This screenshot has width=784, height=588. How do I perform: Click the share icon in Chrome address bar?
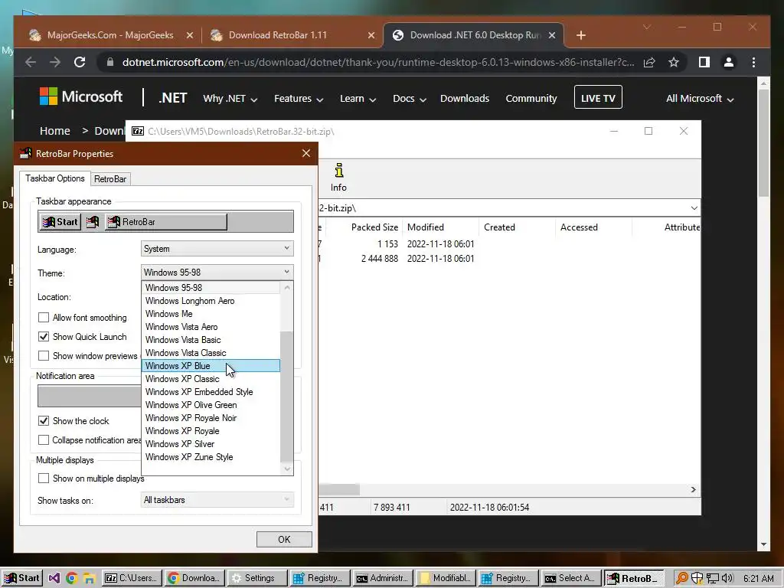(x=649, y=62)
